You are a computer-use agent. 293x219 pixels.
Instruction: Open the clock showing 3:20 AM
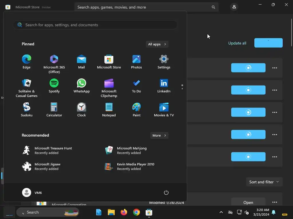(261, 212)
